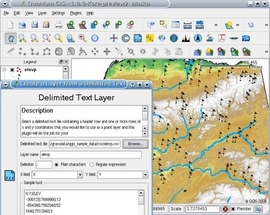This screenshot has width=270, height=215.
Task: Click the Add Raster Layer icon
Action: point(83,25)
